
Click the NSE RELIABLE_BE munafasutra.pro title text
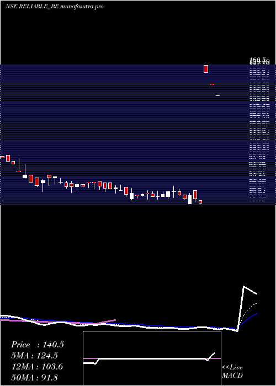[55, 7]
